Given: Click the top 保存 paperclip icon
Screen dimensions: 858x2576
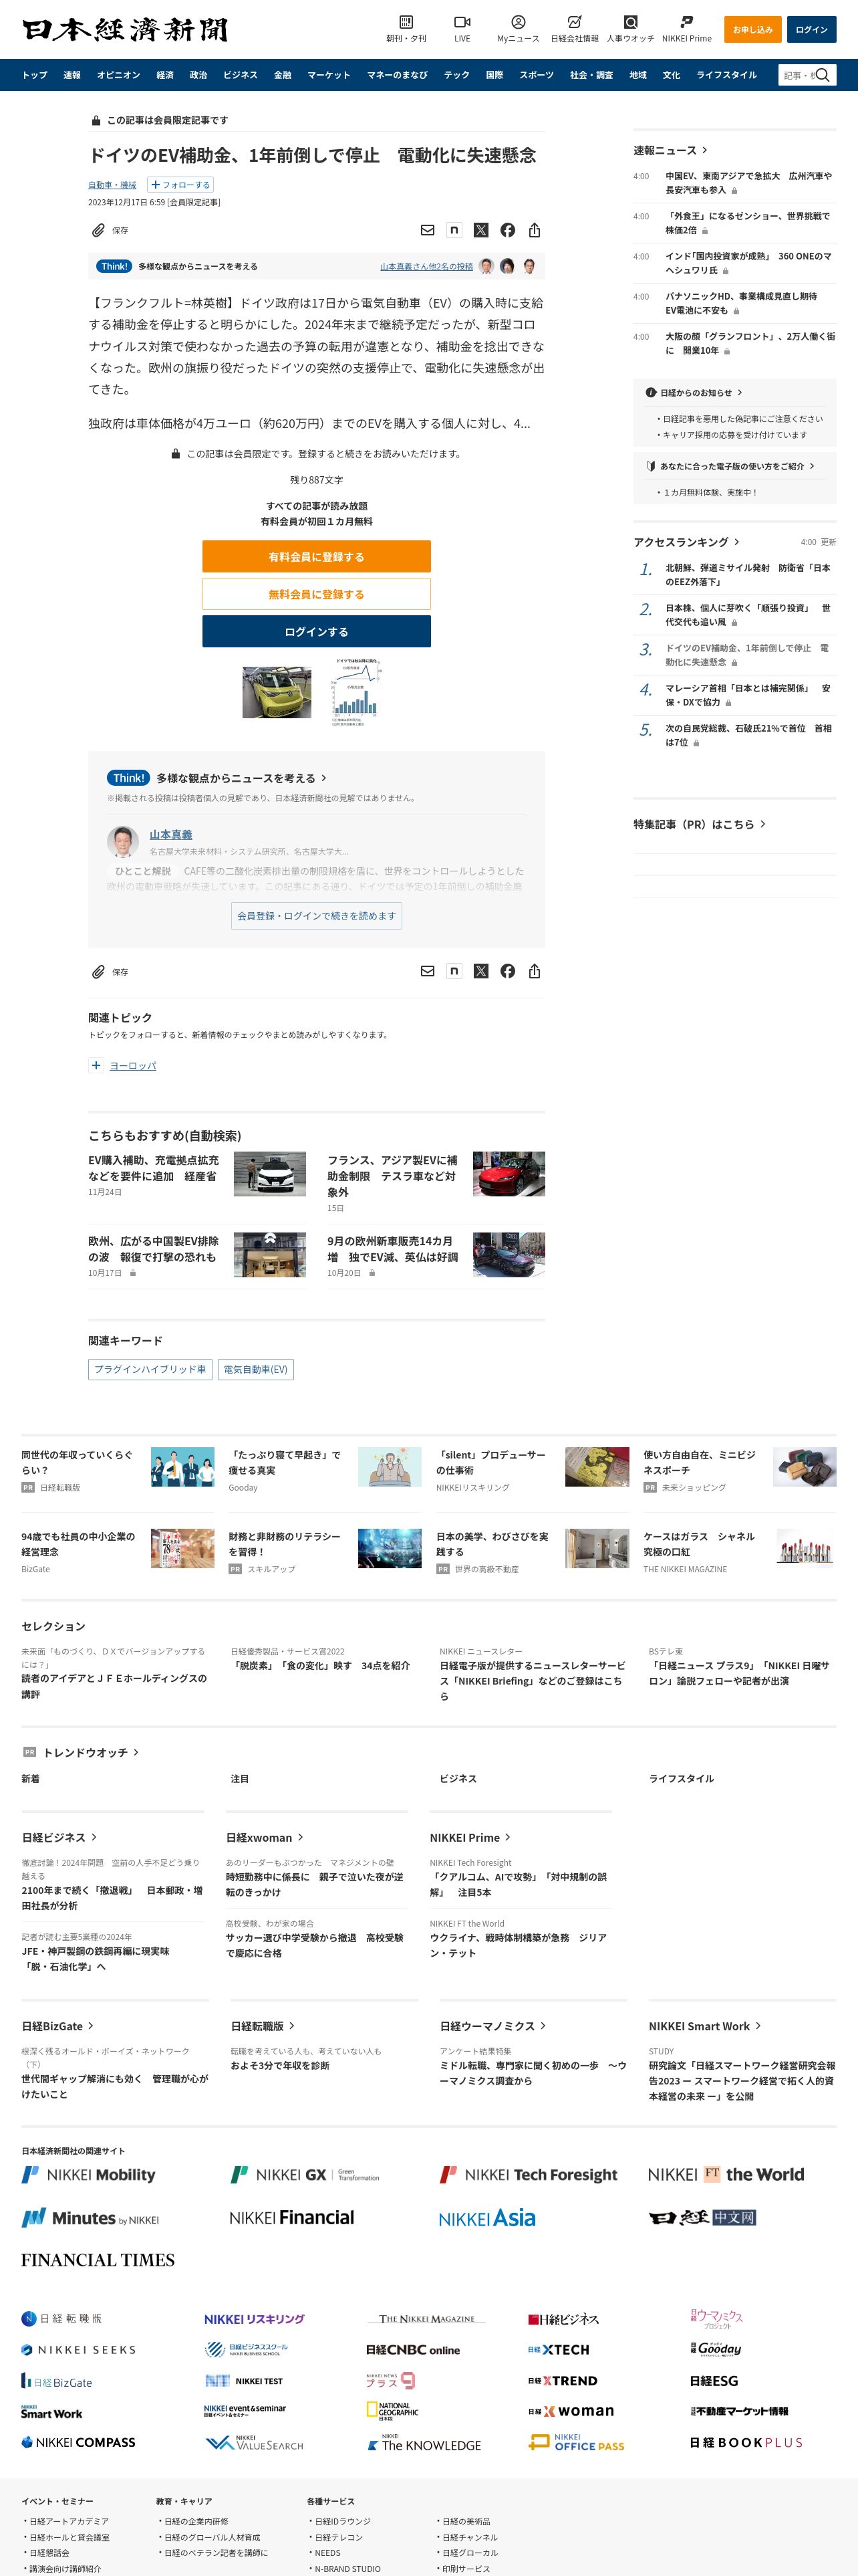Looking at the screenshot, I should pyautogui.click(x=98, y=230).
